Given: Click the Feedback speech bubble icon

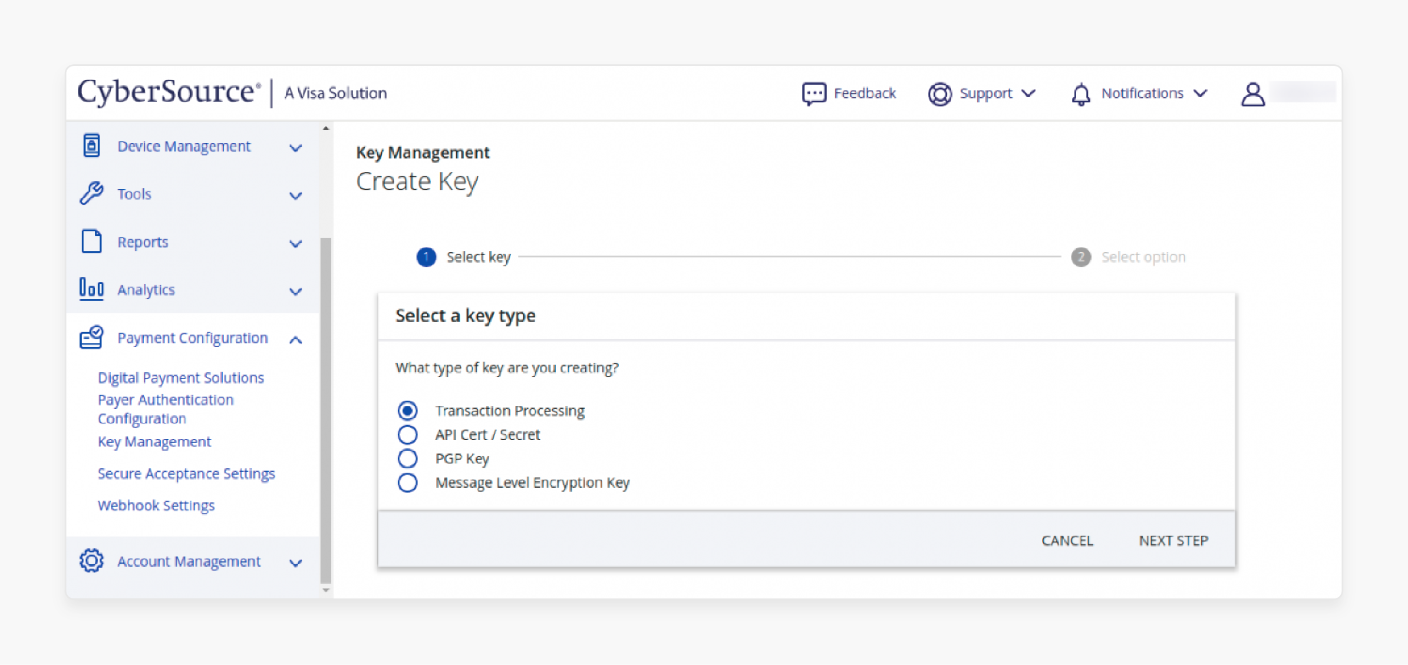Looking at the screenshot, I should (814, 94).
